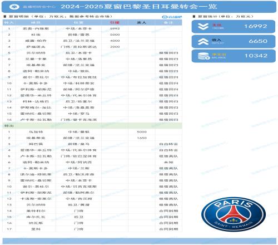Click the 5000 fee in 杜埃 row
The height and width of the screenshot is (245, 278).
(x=115, y=35)
